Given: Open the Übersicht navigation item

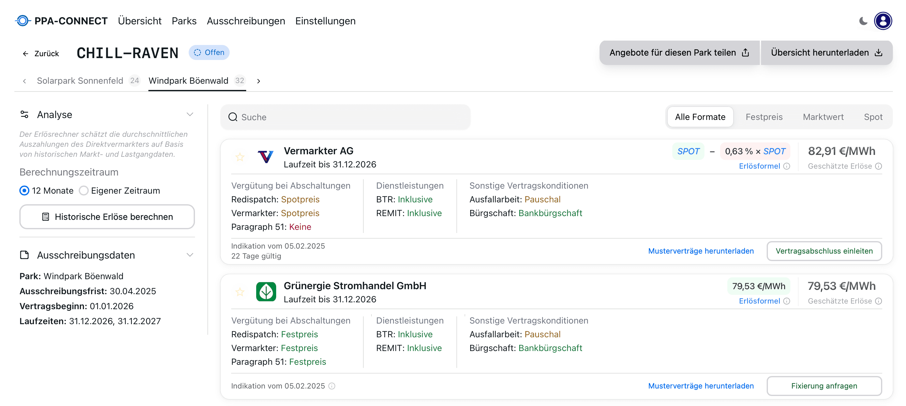Looking at the screenshot, I should coord(140,21).
